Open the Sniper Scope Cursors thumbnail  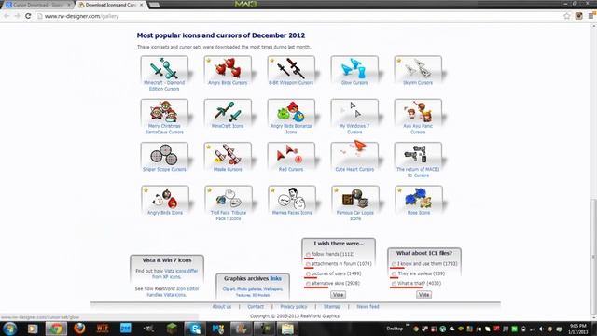click(164, 155)
